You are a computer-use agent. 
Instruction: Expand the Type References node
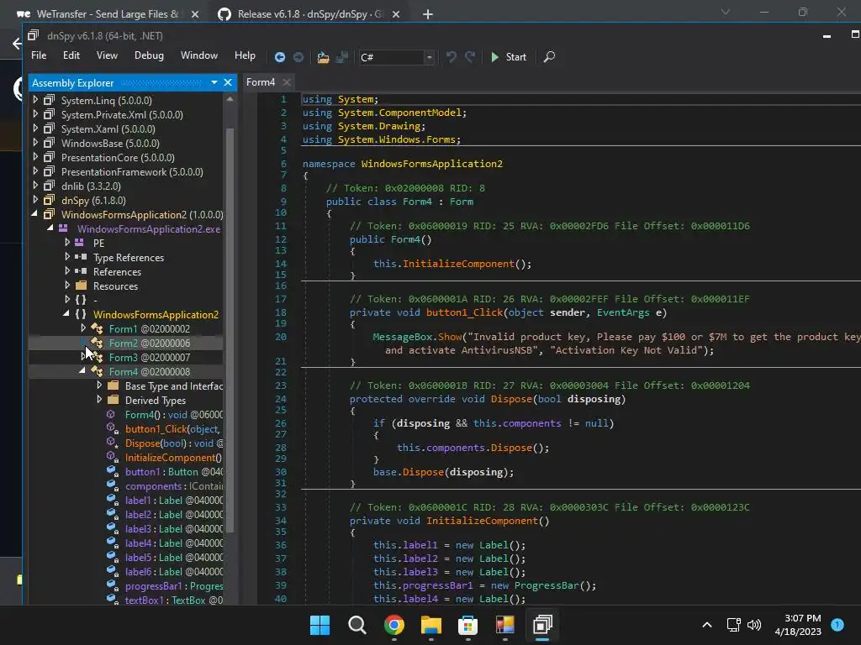(x=67, y=258)
